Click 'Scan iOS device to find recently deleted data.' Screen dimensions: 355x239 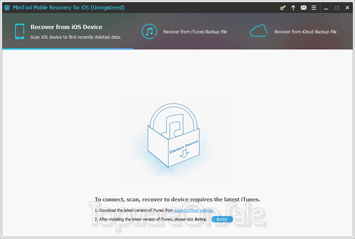(x=76, y=37)
